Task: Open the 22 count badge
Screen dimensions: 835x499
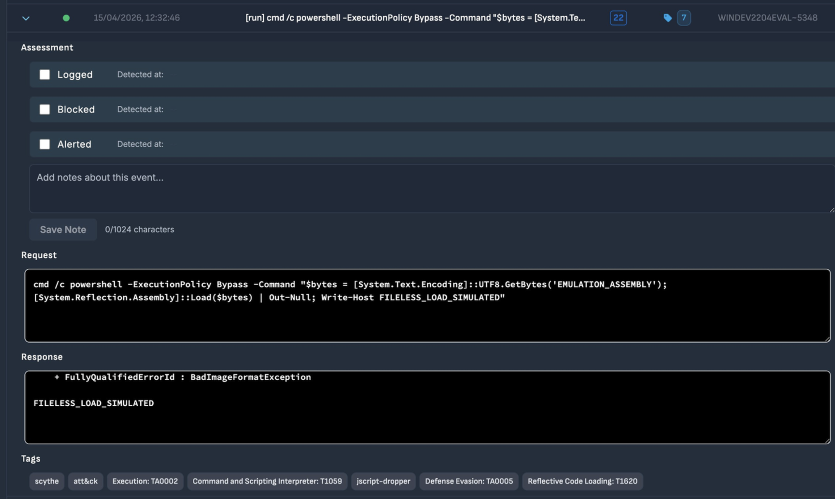Action: (x=618, y=18)
